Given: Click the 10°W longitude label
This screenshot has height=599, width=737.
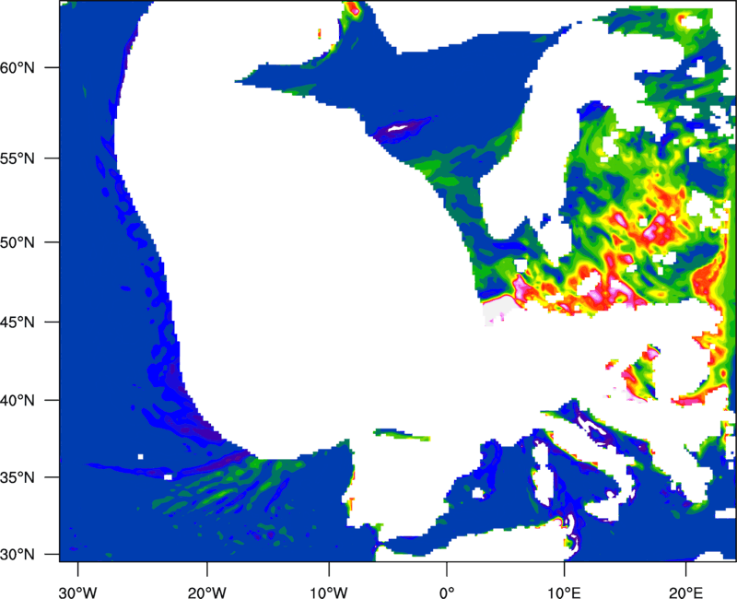Looking at the screenshot, I should coord(329,593).
